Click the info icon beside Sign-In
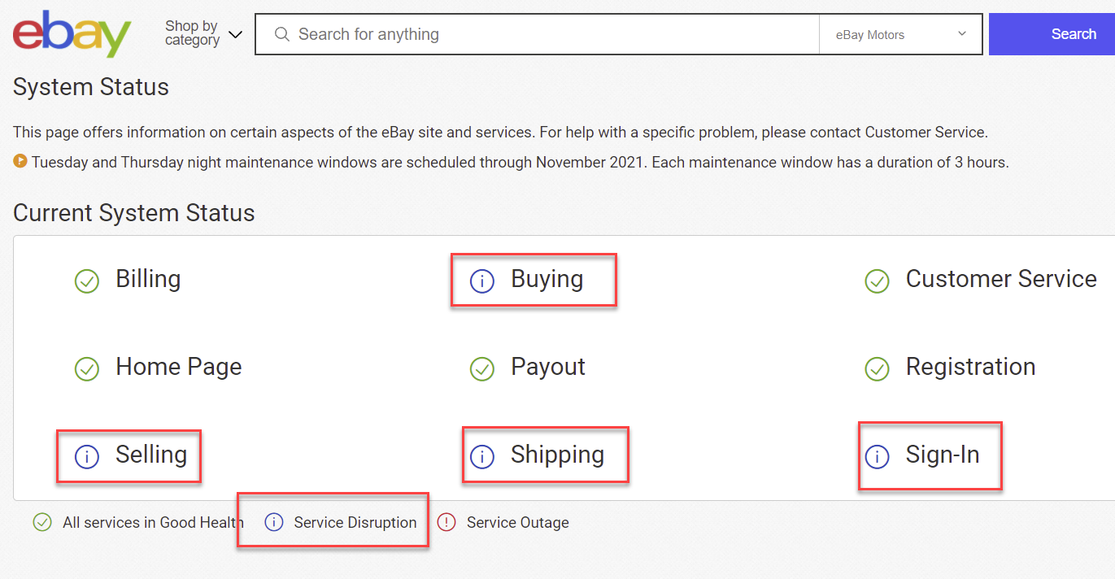The width and height of the screenshot is (1115, 579). tap(877, 457)
